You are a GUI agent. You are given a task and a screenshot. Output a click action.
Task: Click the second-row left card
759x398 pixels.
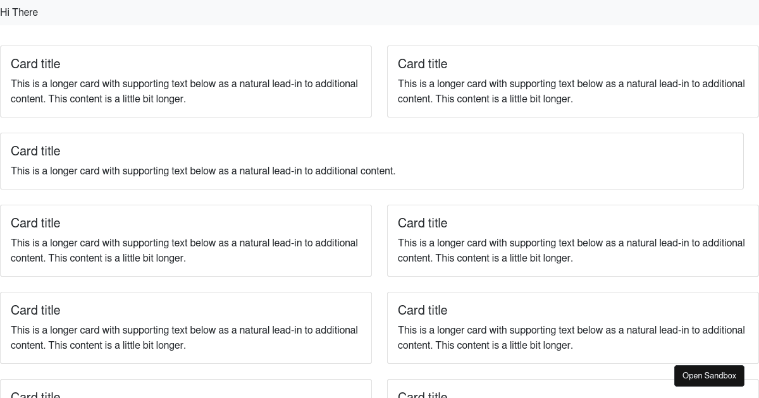pyautogui.click(x=186, y=240)
